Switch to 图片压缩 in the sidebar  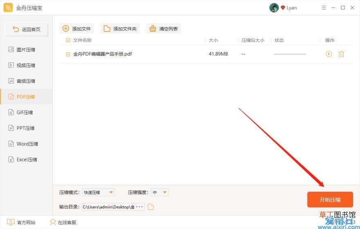[27, 49]
